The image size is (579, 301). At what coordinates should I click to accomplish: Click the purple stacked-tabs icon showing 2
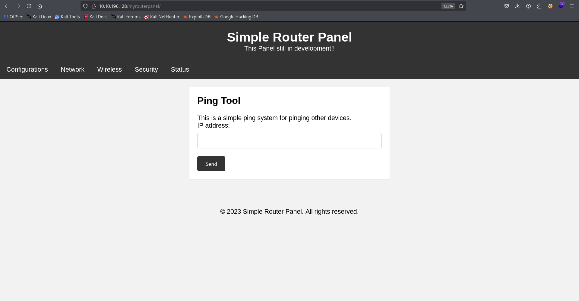(562, 6)
